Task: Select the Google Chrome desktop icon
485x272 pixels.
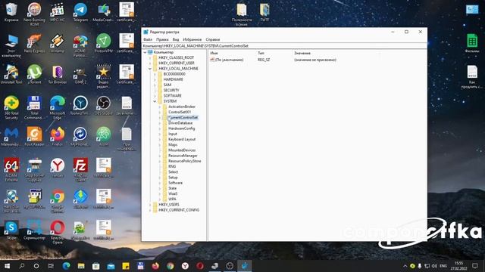Action: (58, 201)
